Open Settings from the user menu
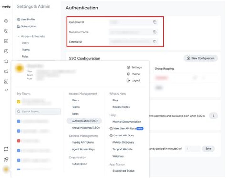Image resolution: width=226 pixels, height=178 pixels. [134, 67]
